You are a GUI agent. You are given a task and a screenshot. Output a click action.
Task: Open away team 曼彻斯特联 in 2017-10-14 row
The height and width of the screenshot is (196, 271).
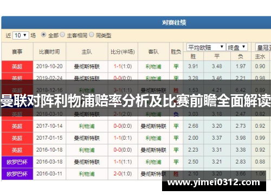153,126
